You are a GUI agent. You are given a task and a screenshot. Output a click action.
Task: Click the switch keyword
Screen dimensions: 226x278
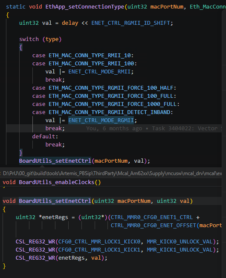coord(29,39)
